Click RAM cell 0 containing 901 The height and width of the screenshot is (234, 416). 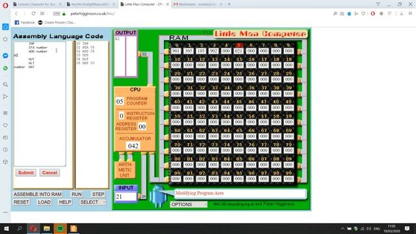click(x=176, y=51)
